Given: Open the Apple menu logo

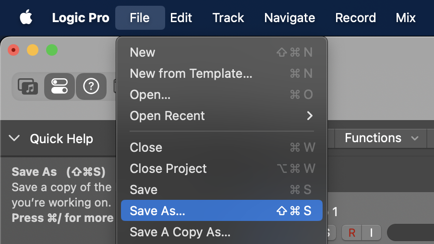Looking at the screenshot, I should coord(26,18).
